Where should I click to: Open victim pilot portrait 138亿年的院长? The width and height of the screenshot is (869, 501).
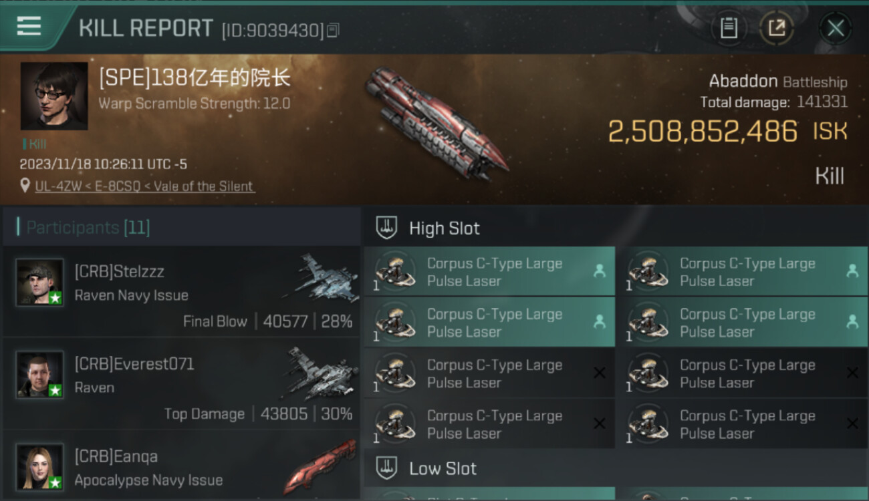click(54, 96)
